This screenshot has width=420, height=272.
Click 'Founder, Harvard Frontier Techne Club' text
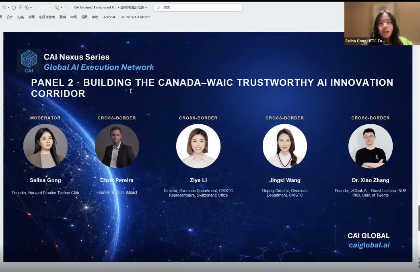pyautogui.click(x=45, y=193)
